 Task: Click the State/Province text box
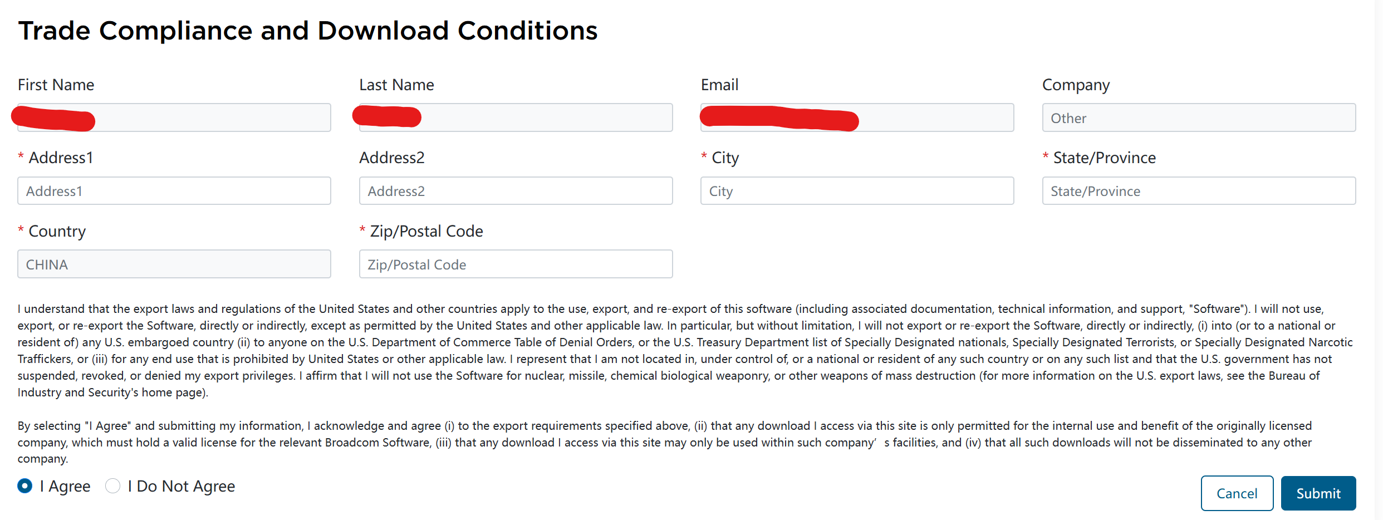coord(1199,191)
